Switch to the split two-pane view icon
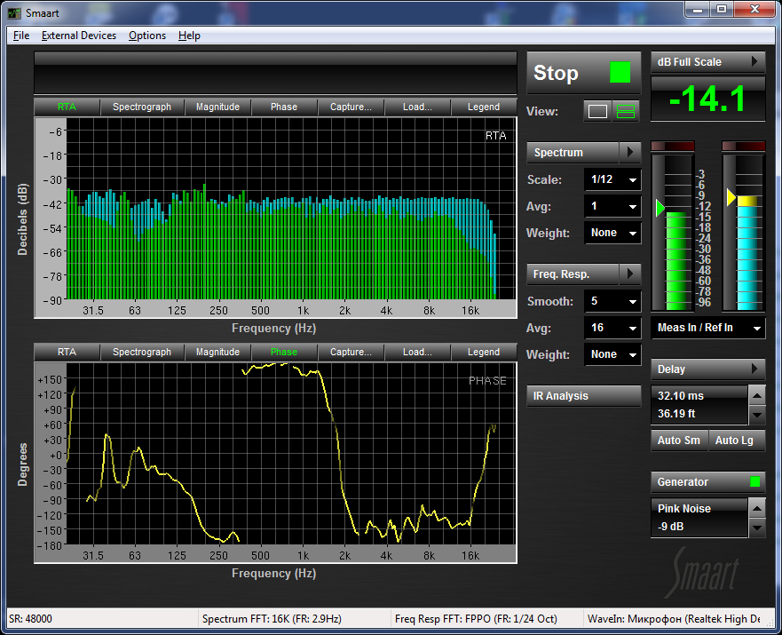Image resolution: width=782 pixels, height=635 pixels. coord(627,112)
